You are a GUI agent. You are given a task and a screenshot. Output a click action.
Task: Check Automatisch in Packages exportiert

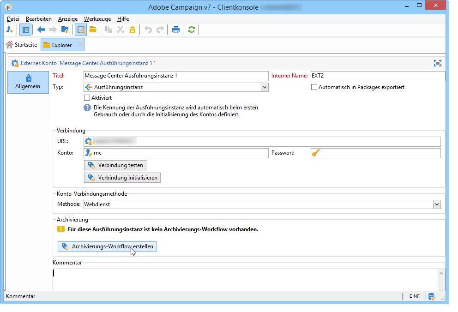pos(314,87)
